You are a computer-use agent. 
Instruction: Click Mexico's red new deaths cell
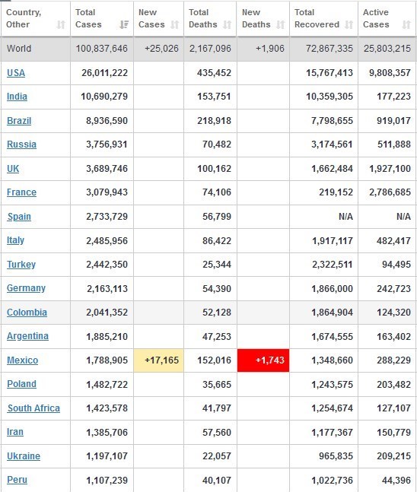pyautogui.click(x=263, y=360)
